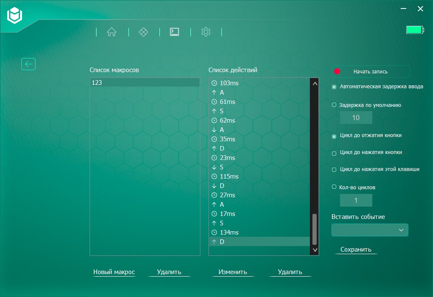Viewport: 433px width, 297px height.
Task: Open the Вставить событие dropdown
Action: click(x=370, y=230)
